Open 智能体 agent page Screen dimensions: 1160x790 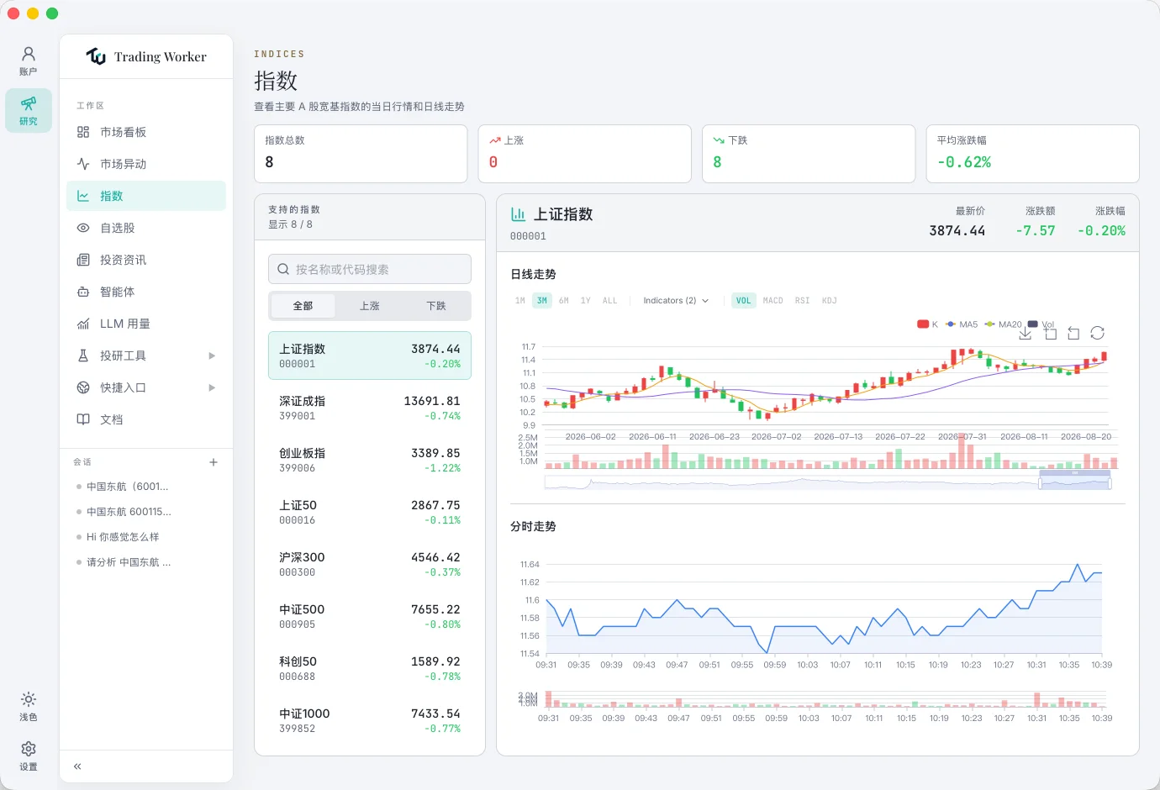(x=146, y=292)
